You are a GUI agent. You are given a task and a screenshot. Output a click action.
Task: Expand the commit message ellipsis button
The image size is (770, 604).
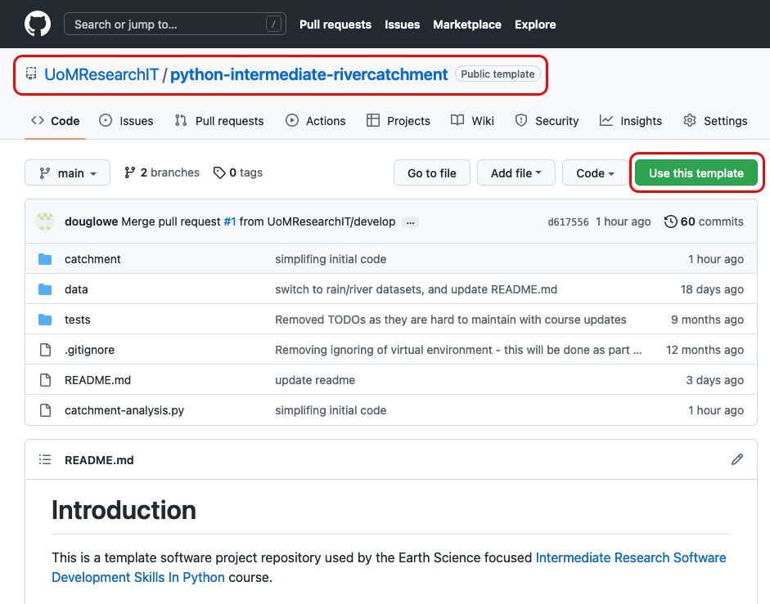click(411, 222)
